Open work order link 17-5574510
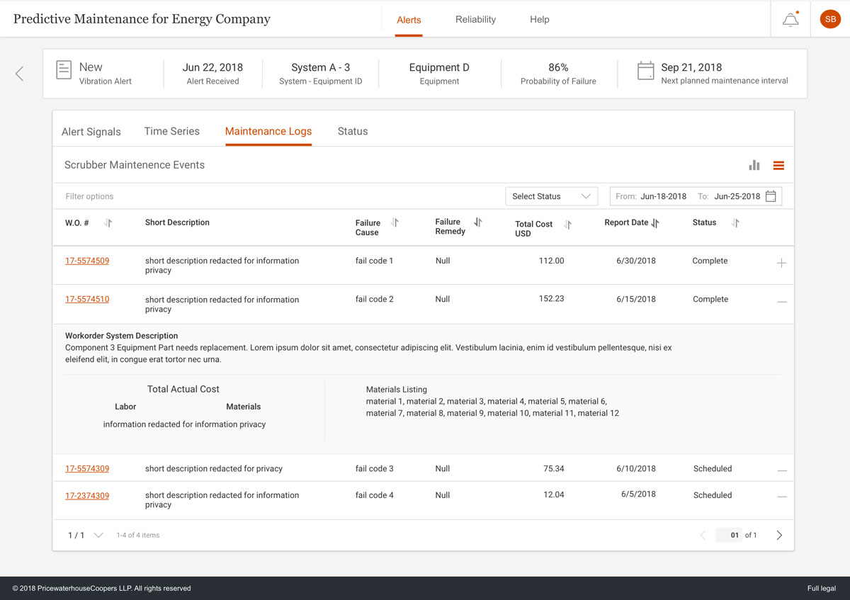Viewport: 850px width, 600px height. [87, 299]
